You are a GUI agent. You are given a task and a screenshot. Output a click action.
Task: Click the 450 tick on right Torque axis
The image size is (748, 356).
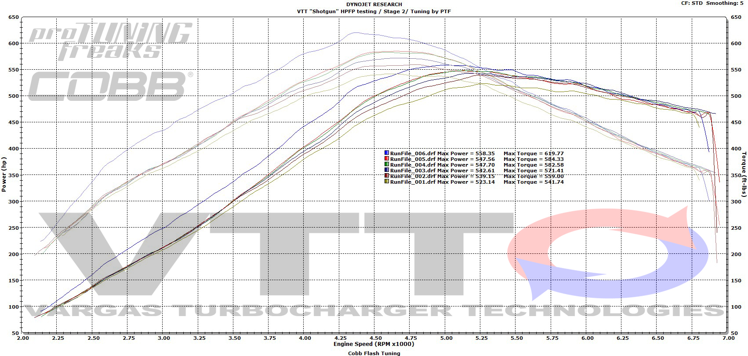(x=736, y=123)
